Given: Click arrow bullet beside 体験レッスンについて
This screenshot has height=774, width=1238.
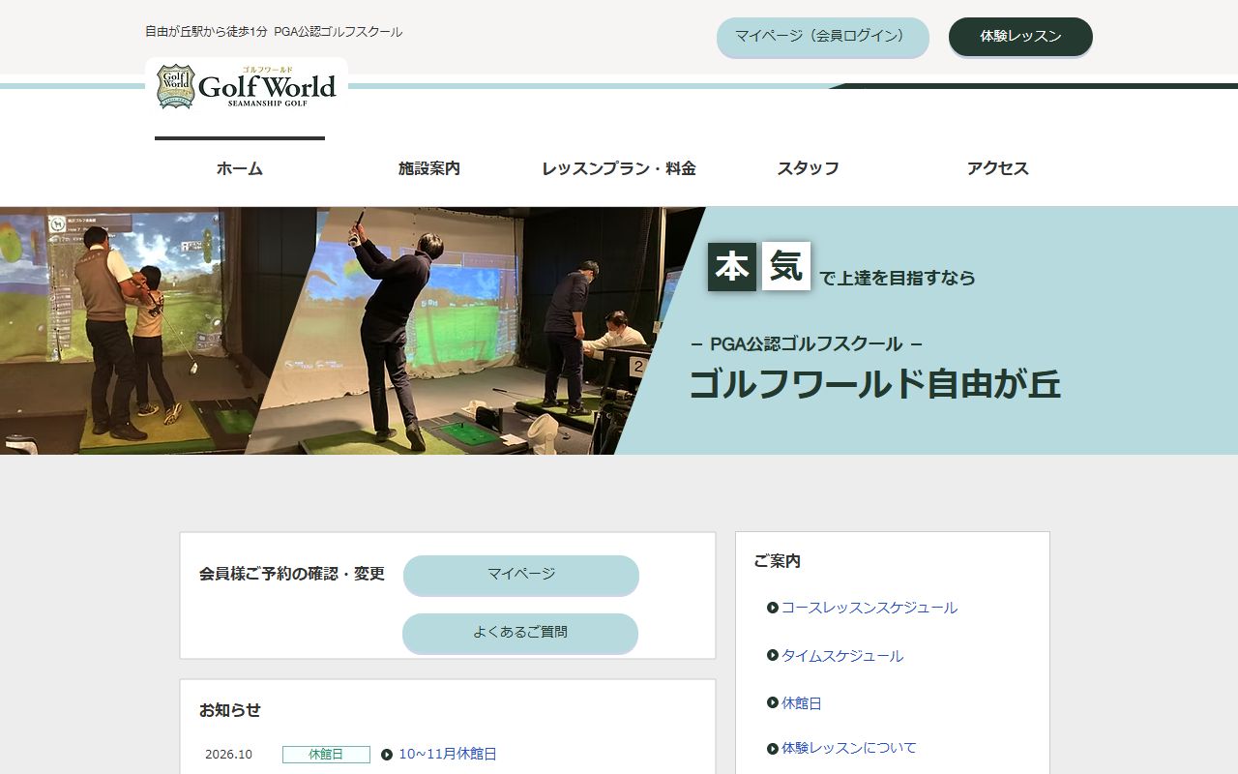Looking at the screenshot, I should tap(773, 748).
